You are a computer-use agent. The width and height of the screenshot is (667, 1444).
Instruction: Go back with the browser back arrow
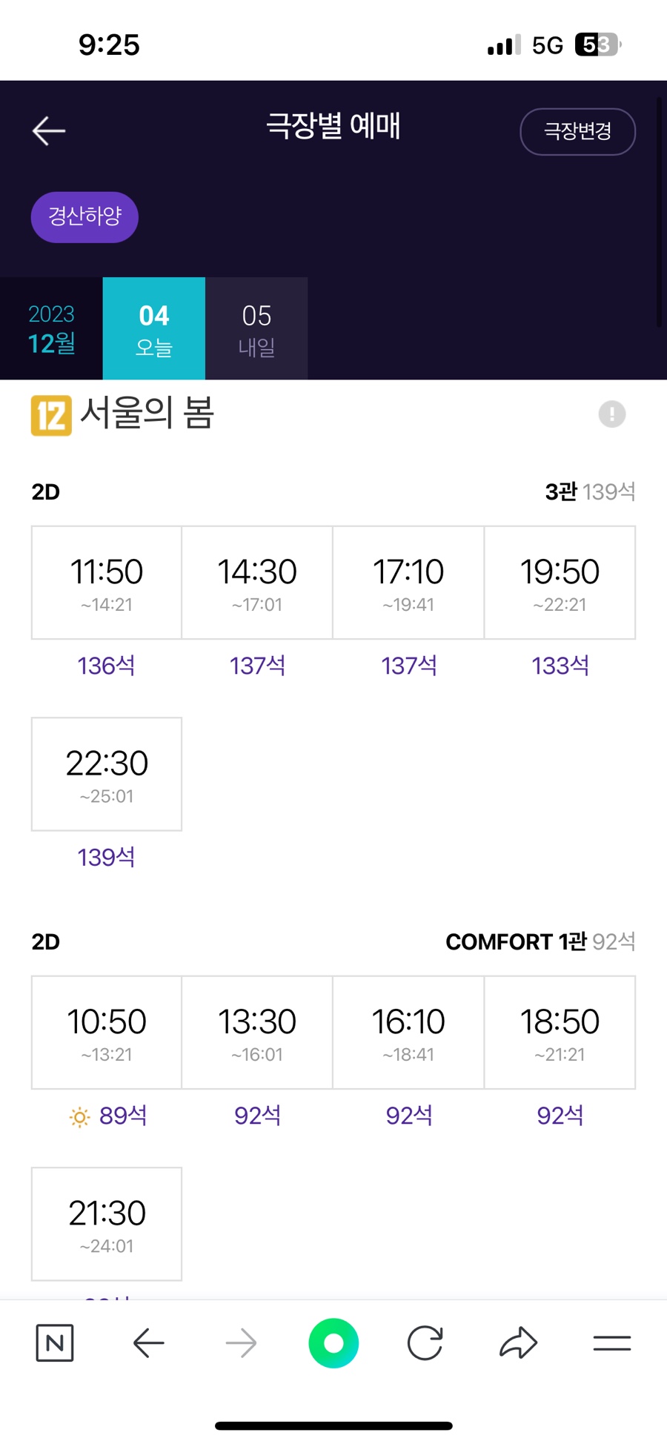pos(148,1342)
